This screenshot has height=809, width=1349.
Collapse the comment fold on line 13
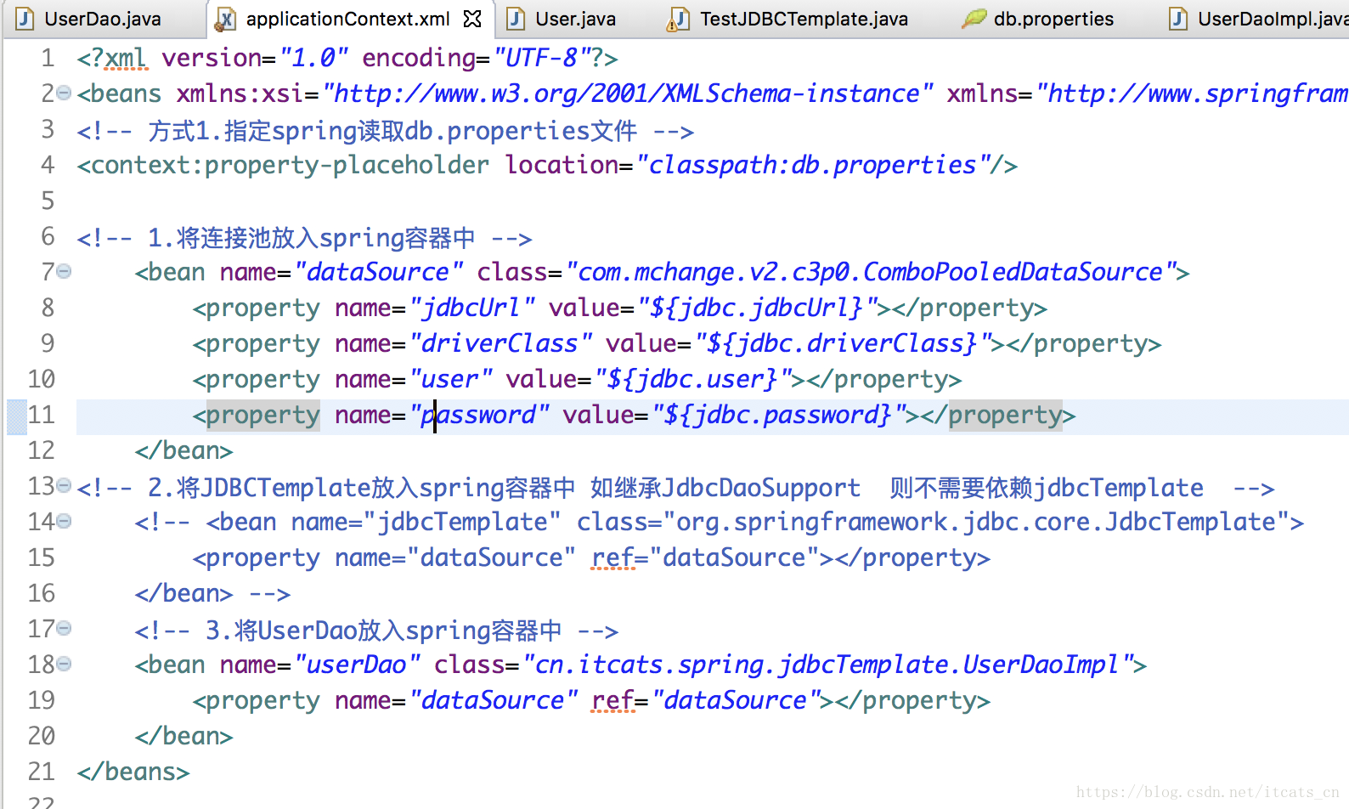64,486
